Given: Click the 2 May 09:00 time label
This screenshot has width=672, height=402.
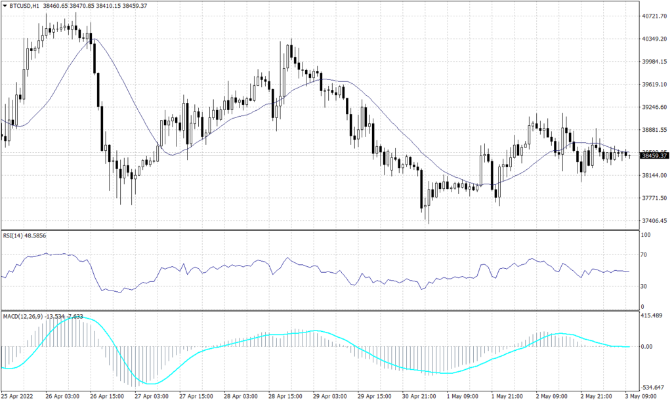Looking at the screenshot, I should [551, 397].
